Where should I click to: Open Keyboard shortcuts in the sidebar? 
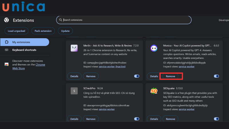click(x=24, y=50)
